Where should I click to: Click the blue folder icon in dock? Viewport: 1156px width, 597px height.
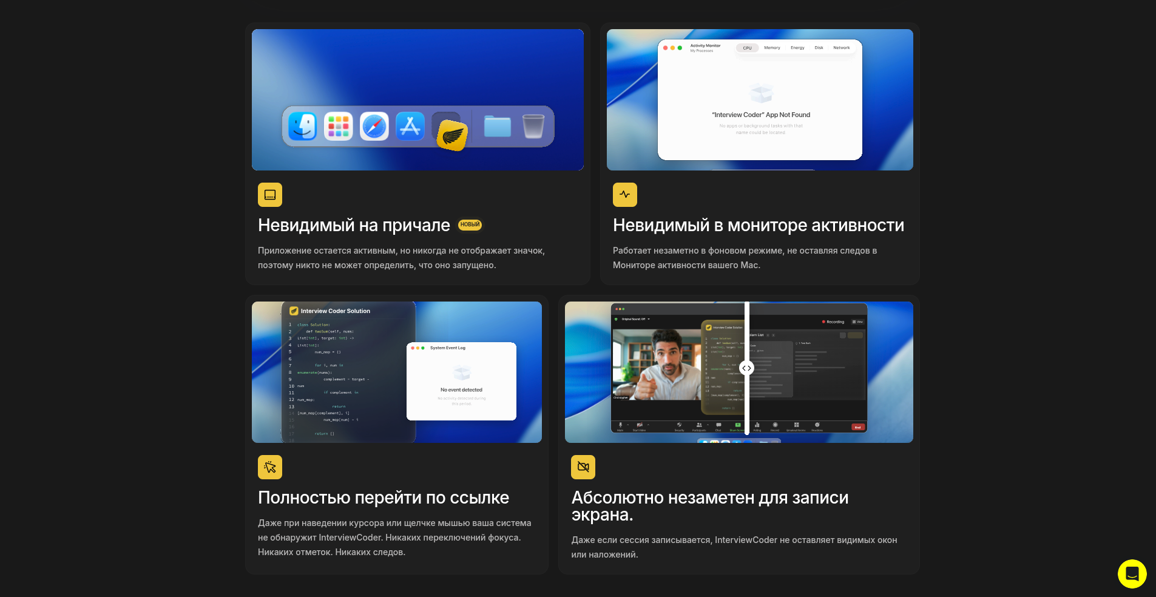[497, 126]
